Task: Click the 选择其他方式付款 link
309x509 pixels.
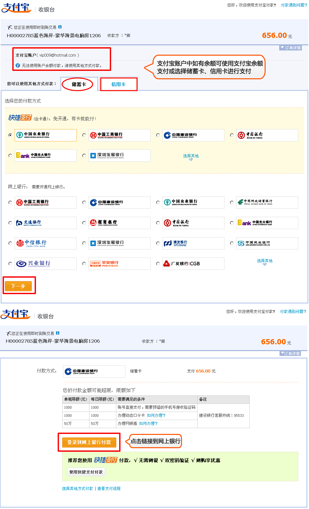Action: click(77, 489)
